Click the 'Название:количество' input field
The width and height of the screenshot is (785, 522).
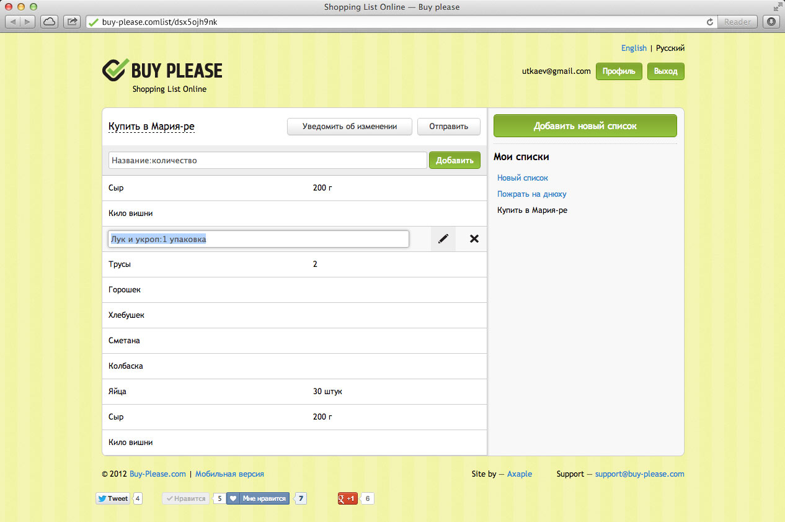pyautogui.click(x=267, y=160)
